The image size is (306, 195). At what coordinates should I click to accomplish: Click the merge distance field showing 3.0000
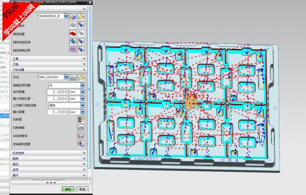pos(57,92)
